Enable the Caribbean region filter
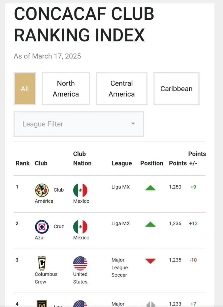 pyautogui.click(x=176, y=89)
